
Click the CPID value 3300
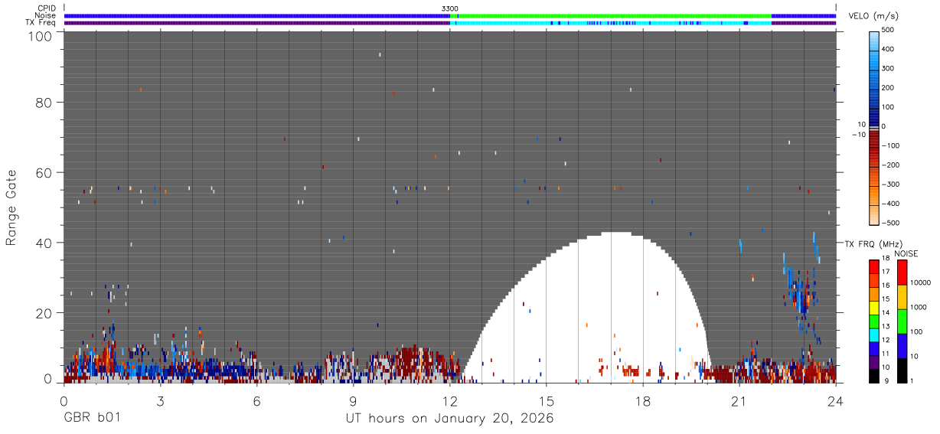(450, 8)
